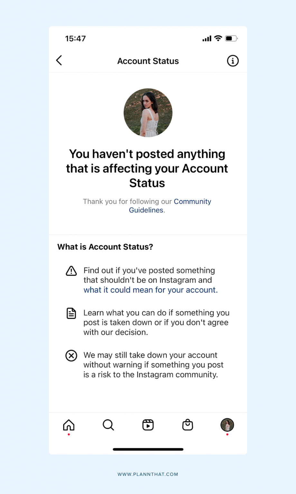Click the warning triangle icon
Screen dimensions: 296x494
[x=71, y=271]
